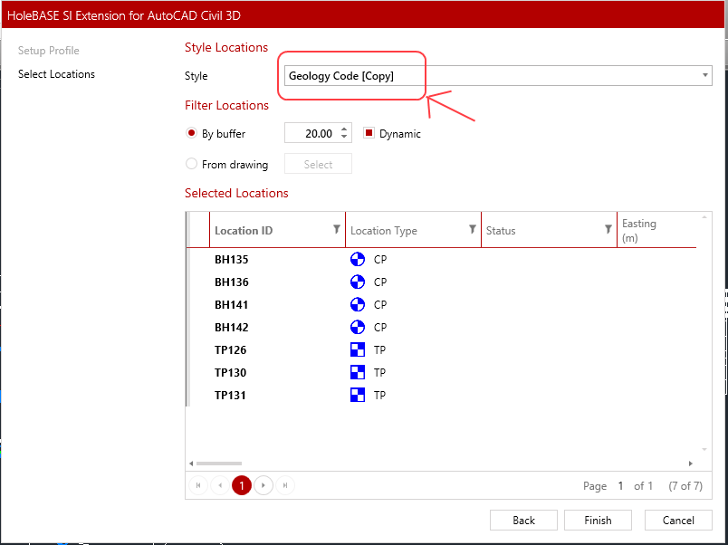Click the TP location icon beside TP126

coord(358,349)
